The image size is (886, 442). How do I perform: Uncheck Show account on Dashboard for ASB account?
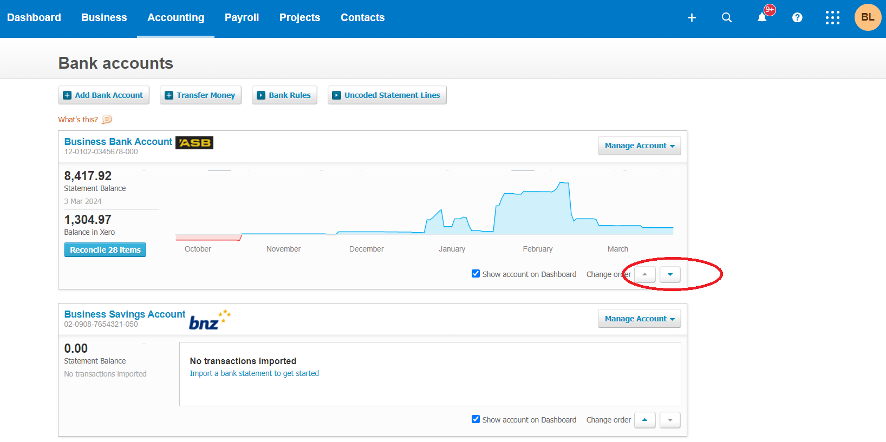pyautogui.click(x=475, y=274)
